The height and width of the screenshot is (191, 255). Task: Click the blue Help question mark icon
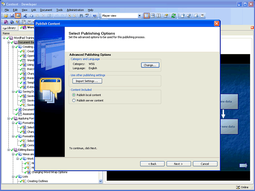[94, 16]
